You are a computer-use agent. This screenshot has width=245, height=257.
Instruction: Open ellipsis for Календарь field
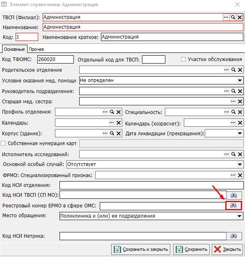click(x=112, y=123)
